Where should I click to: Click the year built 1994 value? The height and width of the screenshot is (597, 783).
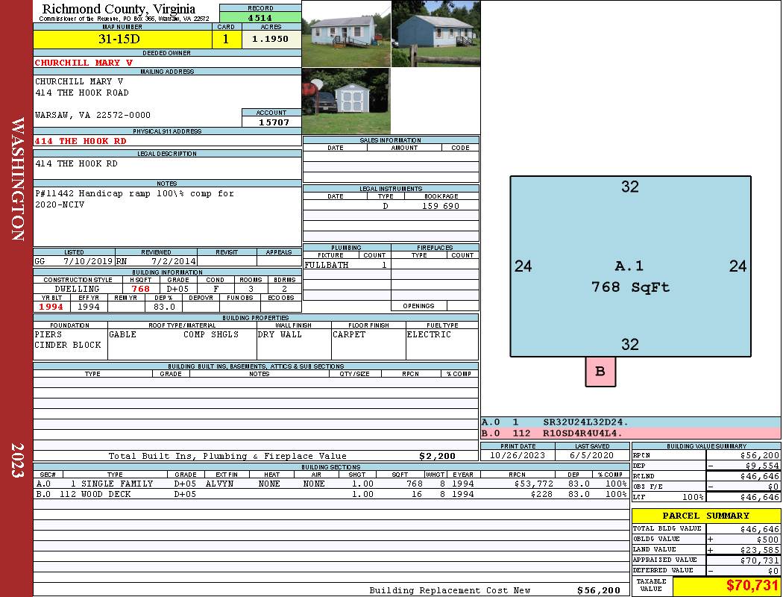click(x=51, y=307)
